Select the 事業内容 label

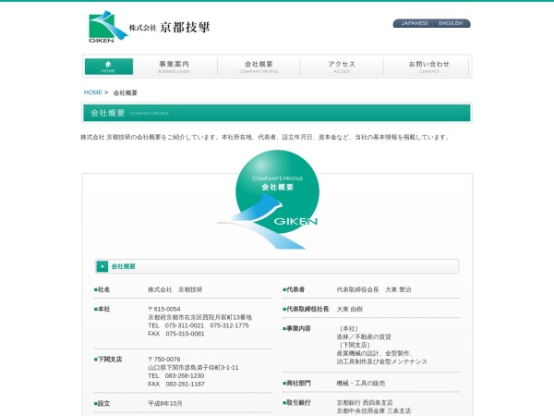tap(296, 328)
